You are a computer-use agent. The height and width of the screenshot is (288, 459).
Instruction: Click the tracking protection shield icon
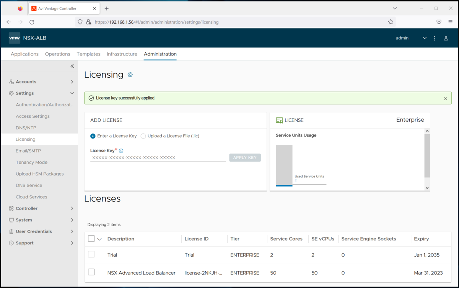[80, 22]
